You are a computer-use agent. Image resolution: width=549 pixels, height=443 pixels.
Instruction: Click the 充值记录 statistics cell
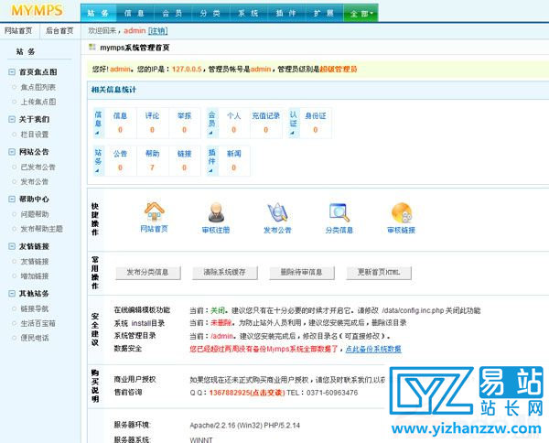(265, 123)
